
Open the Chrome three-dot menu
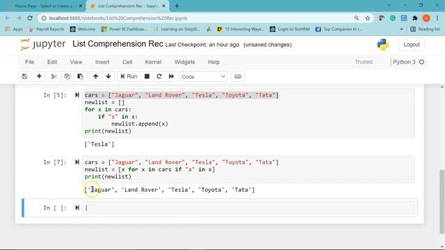437,18
